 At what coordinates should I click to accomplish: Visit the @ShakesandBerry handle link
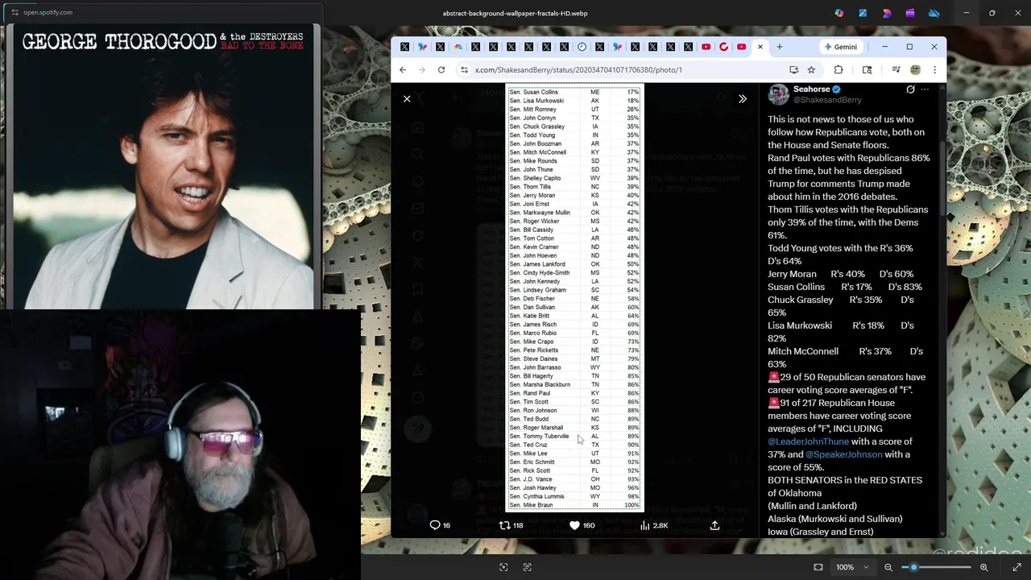[x=827, y=100]
